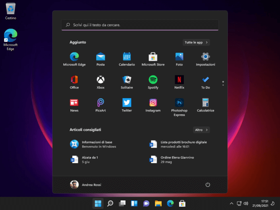Show hidden system tray icons

click(231, 204)
